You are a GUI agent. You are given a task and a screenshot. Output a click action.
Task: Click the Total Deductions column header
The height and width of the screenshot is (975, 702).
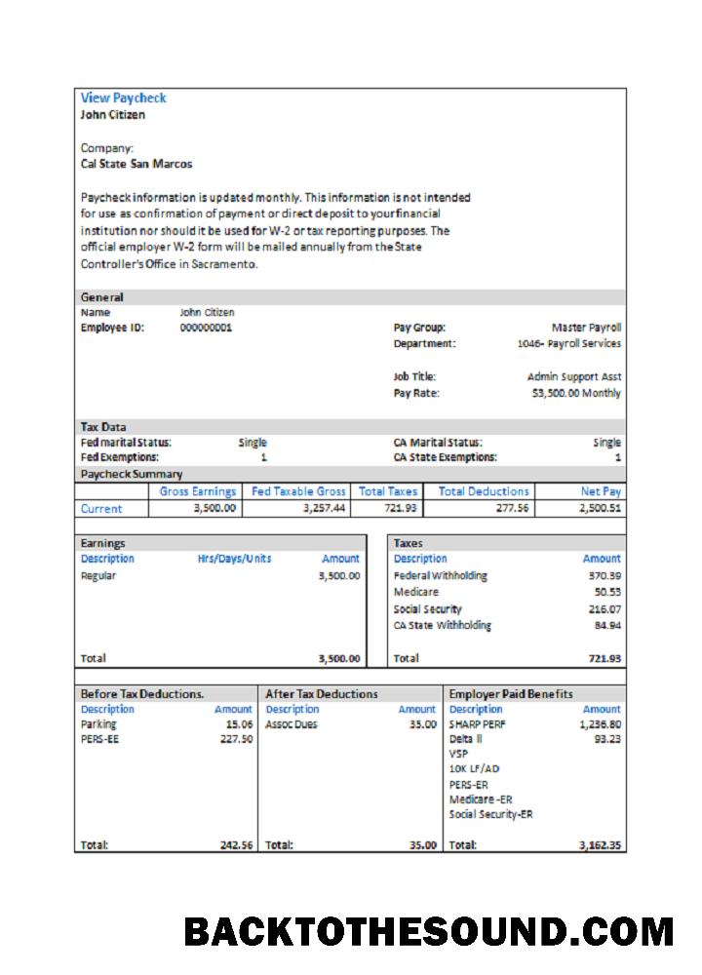pyautogui.click(x=484, y=491)
